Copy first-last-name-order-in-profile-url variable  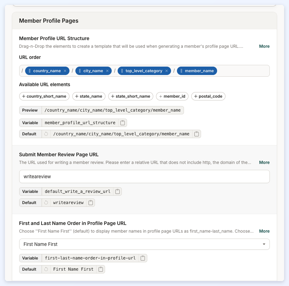coord(143,258)
